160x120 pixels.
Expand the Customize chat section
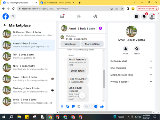(131, 61)
